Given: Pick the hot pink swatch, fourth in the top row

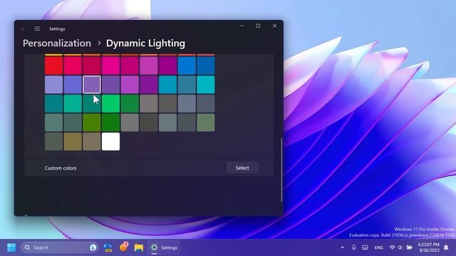Looking at the screenshot, I should (111, 65).
